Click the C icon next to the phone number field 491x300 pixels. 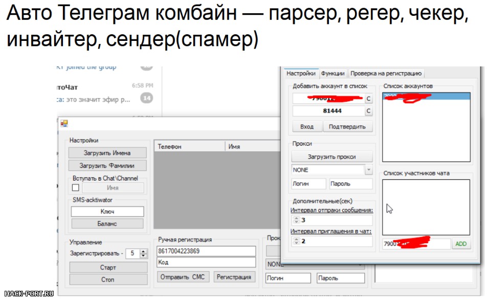[x=368, y=99]
